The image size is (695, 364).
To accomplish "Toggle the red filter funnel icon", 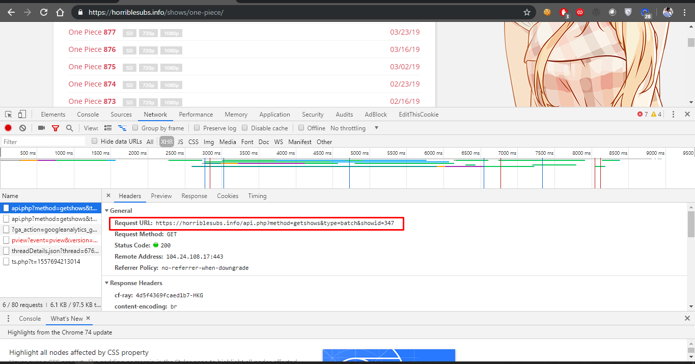I will click(x=55, y=128).
